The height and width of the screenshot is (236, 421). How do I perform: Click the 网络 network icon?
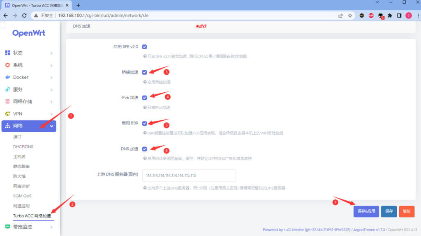[7, 126]
